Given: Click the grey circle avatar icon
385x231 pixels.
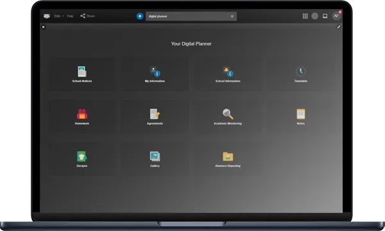Looking at the screenshot, I should (x=315, y=16).
